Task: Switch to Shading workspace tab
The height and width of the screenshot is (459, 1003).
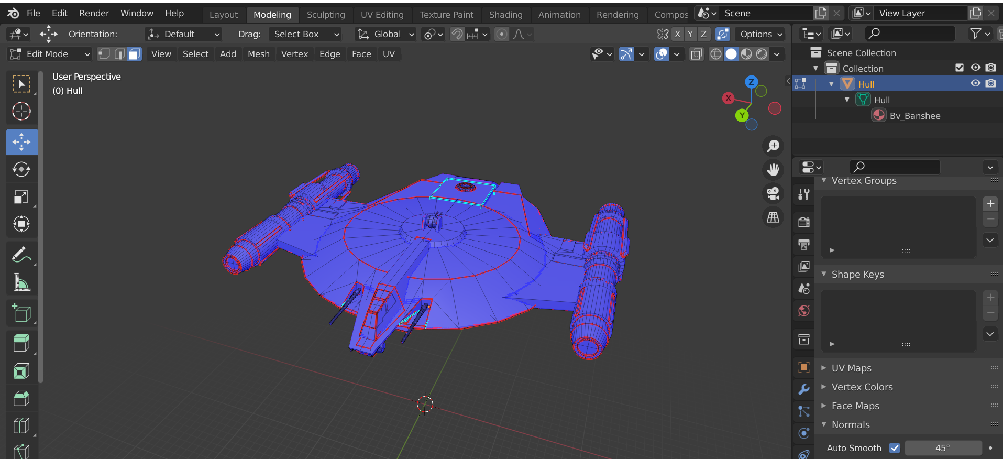Action: click(506, 15)
